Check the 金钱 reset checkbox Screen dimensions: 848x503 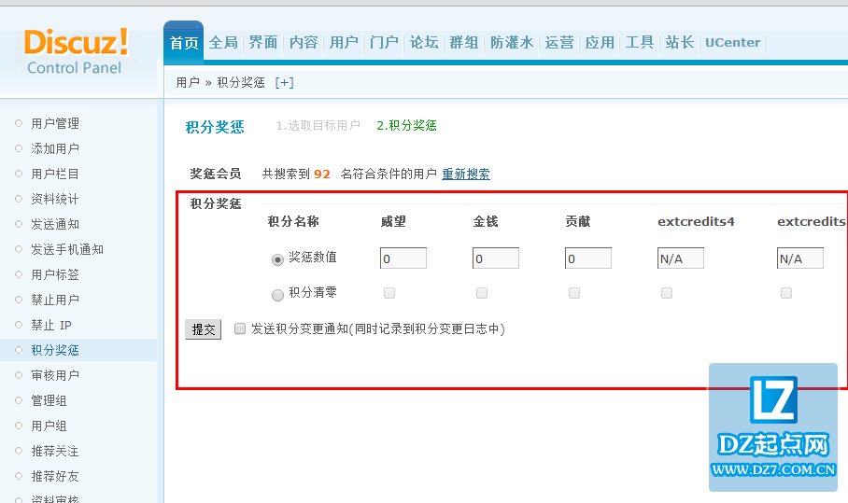coord(482,293)
